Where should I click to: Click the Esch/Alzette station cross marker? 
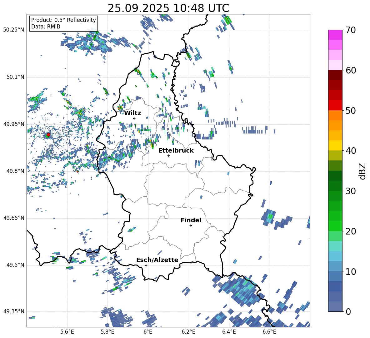pyautogui.click(x=146, y=265)
